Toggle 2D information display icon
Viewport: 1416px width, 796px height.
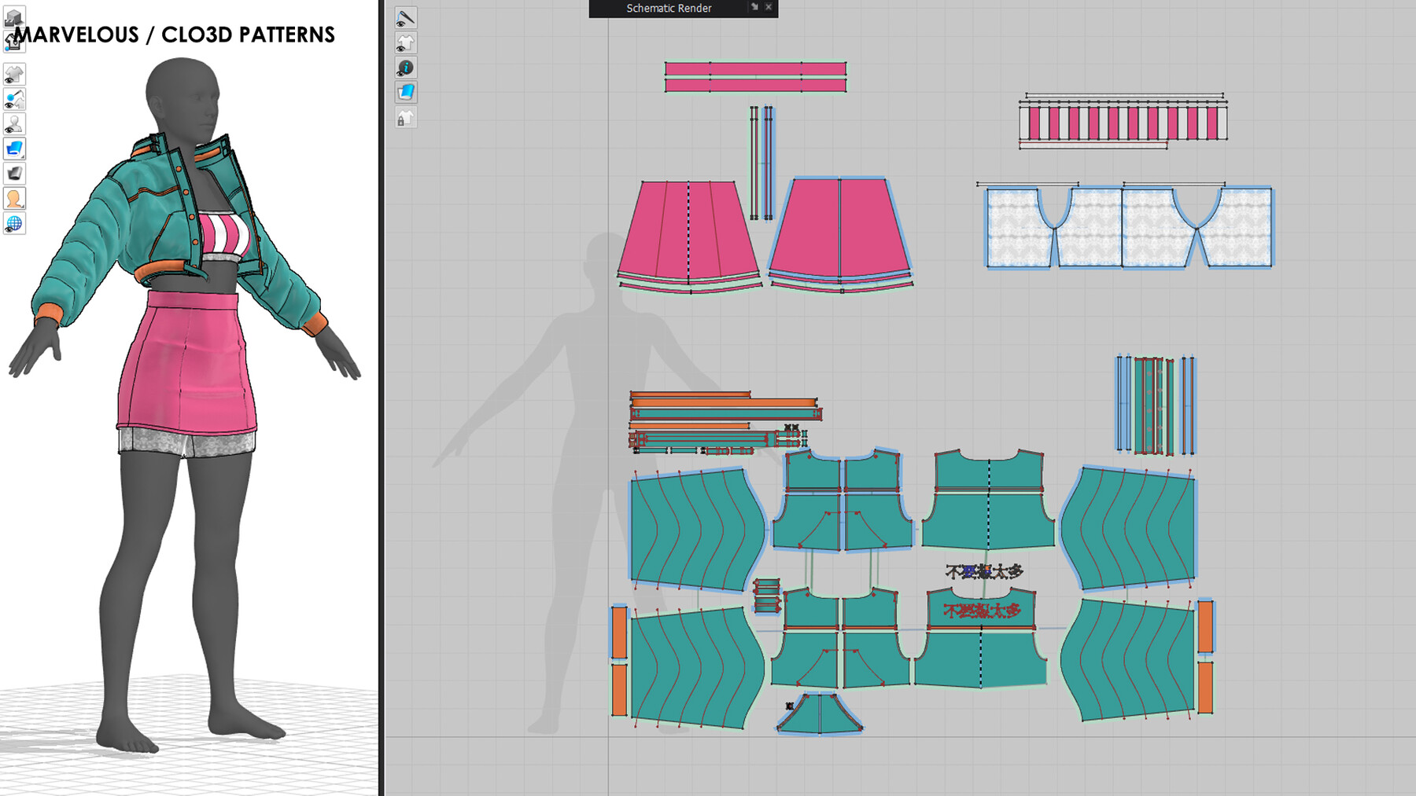[406, 68]
